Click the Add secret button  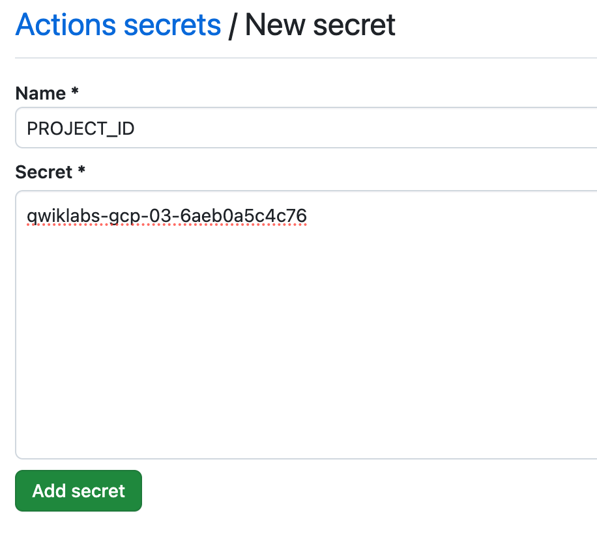[78, 491]
